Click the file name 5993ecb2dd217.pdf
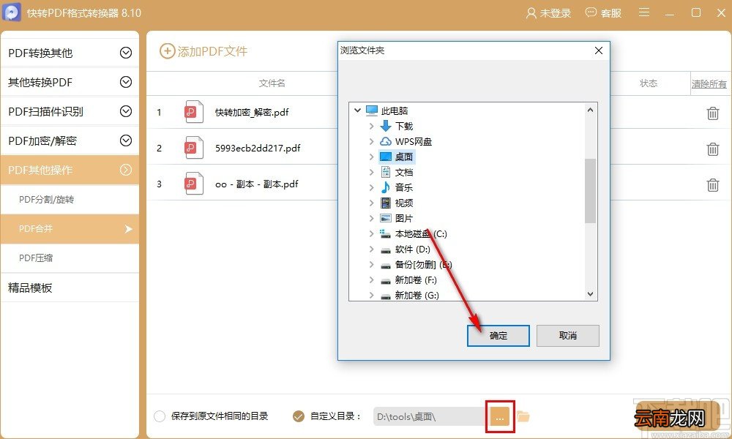Viewport: 732px width, 439px height. tap(258, 148)
